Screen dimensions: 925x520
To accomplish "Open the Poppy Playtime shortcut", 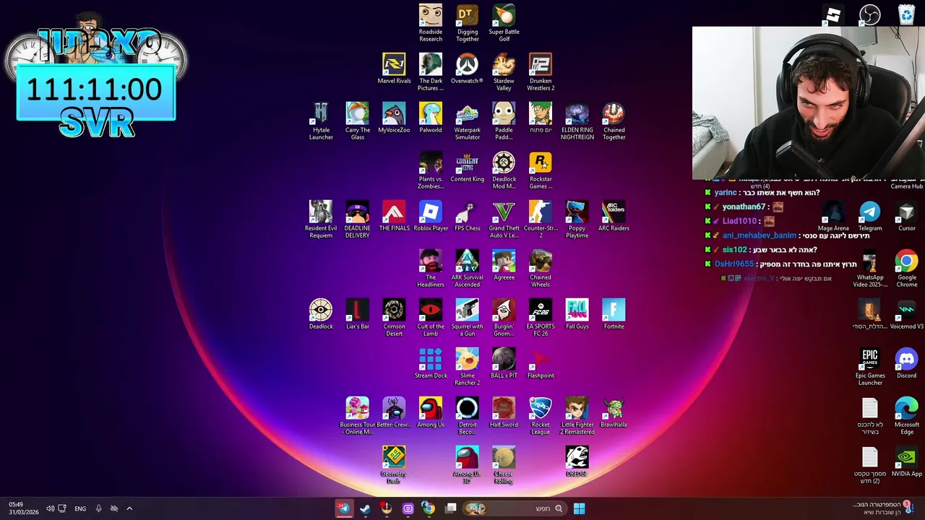I will 577,220.
